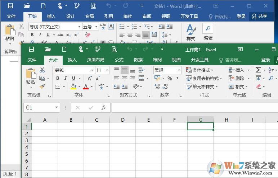The width and height of the screenshot is (278, 178).
Task: Click Clear Formatting eraser icon in Word
Action: [88, 35]
